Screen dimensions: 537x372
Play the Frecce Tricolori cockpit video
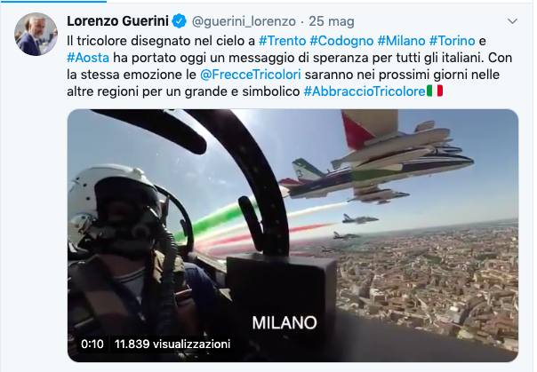pos(293,235)
